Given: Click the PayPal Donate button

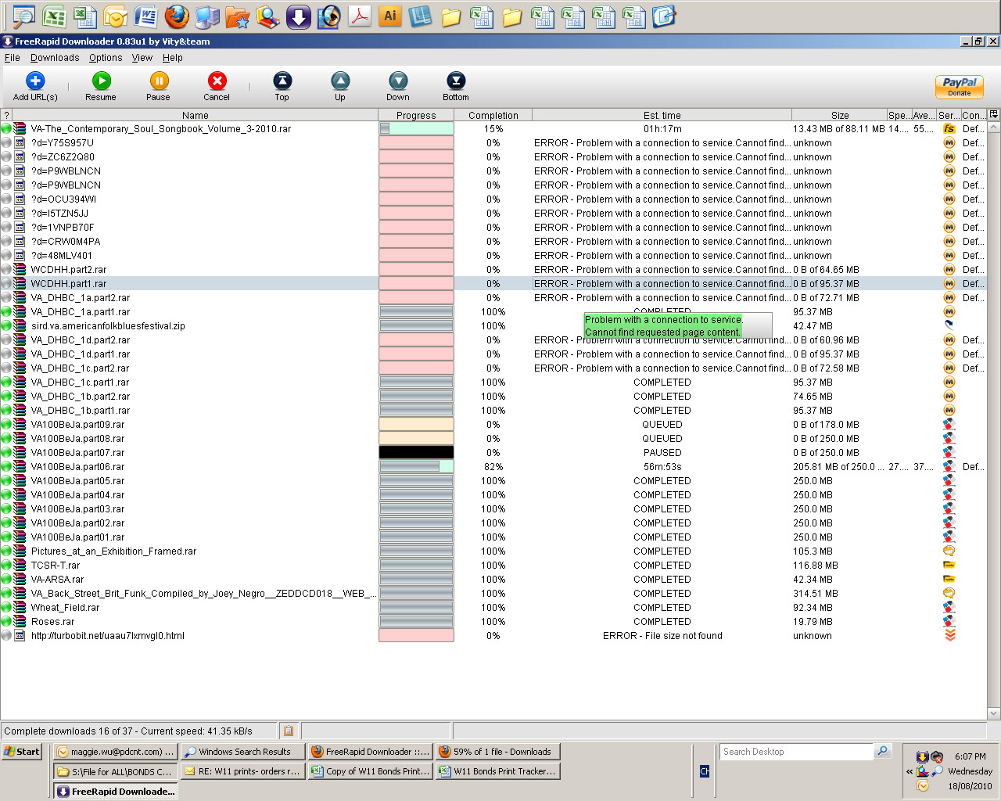Looking at the screenshot, I should point(959,86).
